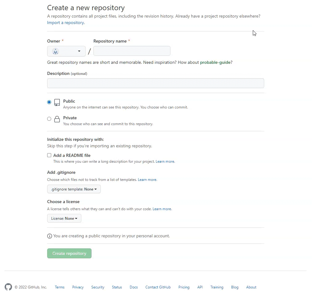The width and height of the screenshot is (312, 294).
Task: Select the Private visibility radio button
Action: 49,119
